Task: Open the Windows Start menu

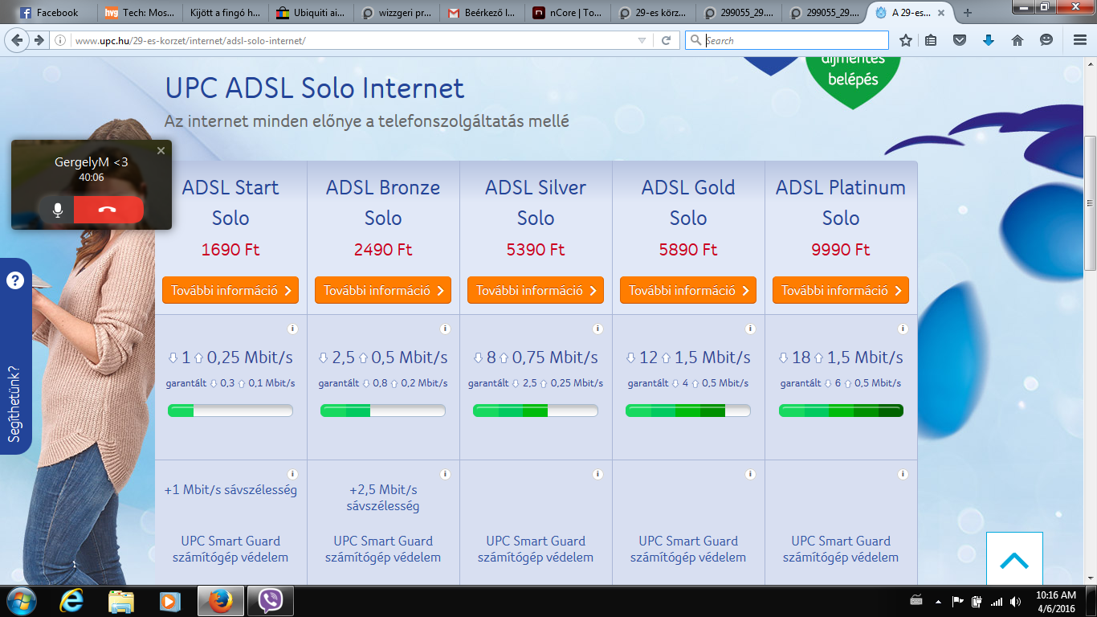Action: point(21,601)
